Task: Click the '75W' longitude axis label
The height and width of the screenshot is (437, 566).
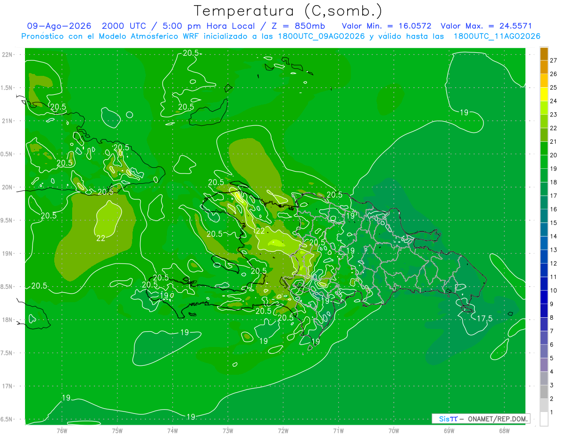Action: click(x=117, y=430)
